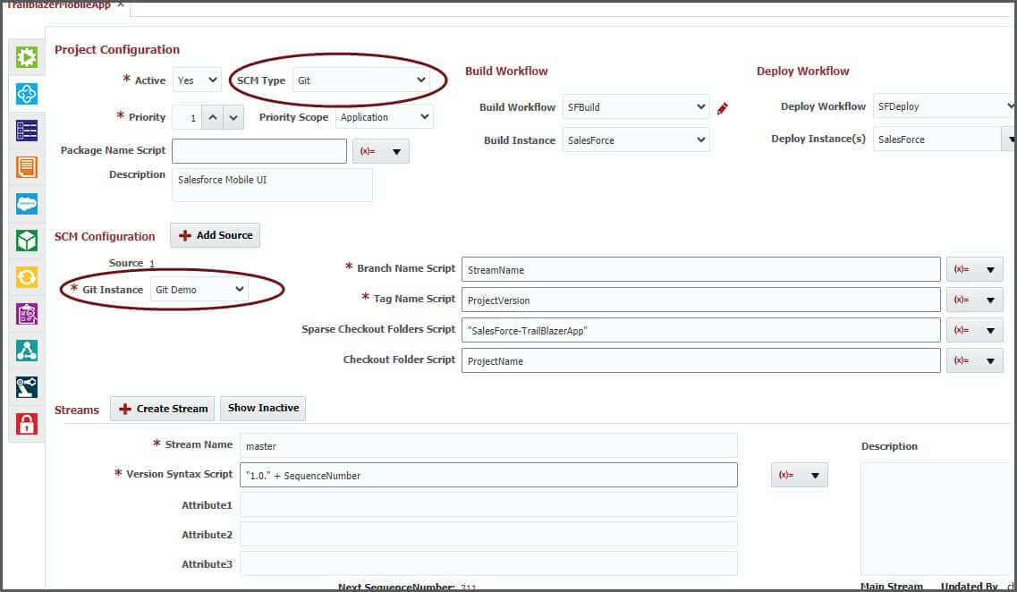This screenshot has height=592, width=1017.
Task: Decrease Priority with the down arrow
Action: 233,117
